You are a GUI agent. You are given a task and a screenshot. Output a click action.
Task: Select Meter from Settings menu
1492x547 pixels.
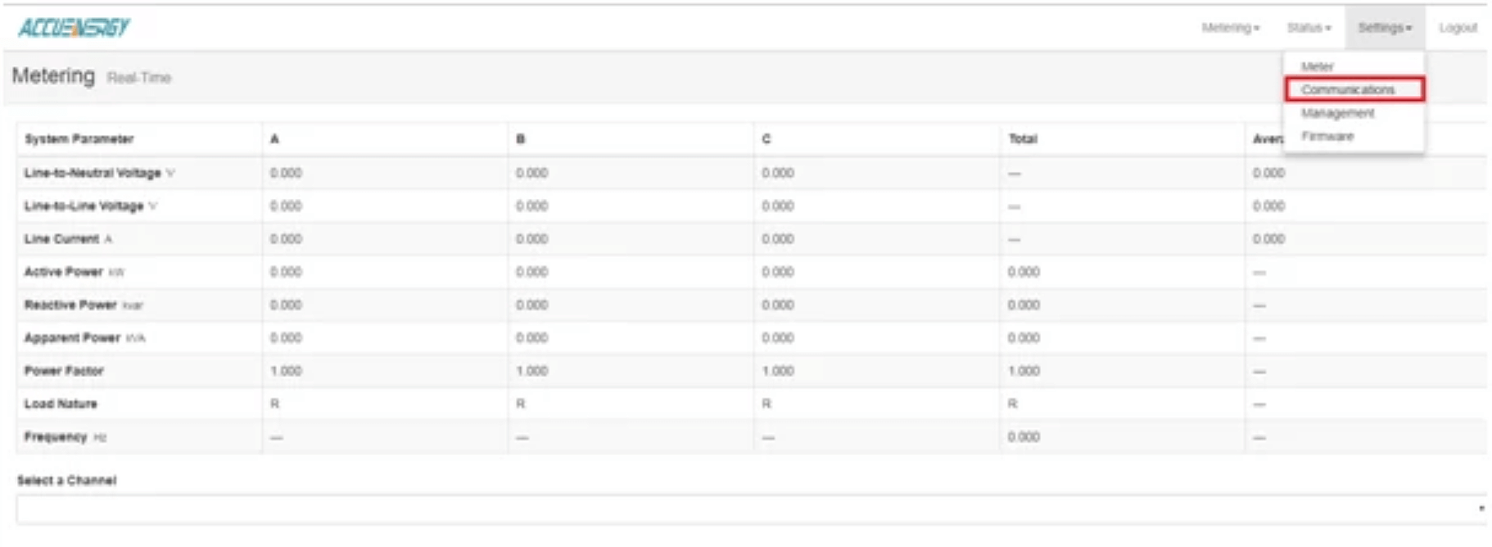click(x=1318, y=66)
